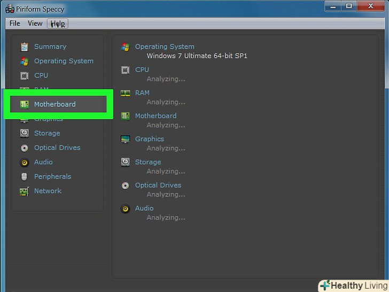Viewport: 389px width, 292px height.
Task: Click the Optical Drives disc icon in sidebar
Action: click(25, 148)
